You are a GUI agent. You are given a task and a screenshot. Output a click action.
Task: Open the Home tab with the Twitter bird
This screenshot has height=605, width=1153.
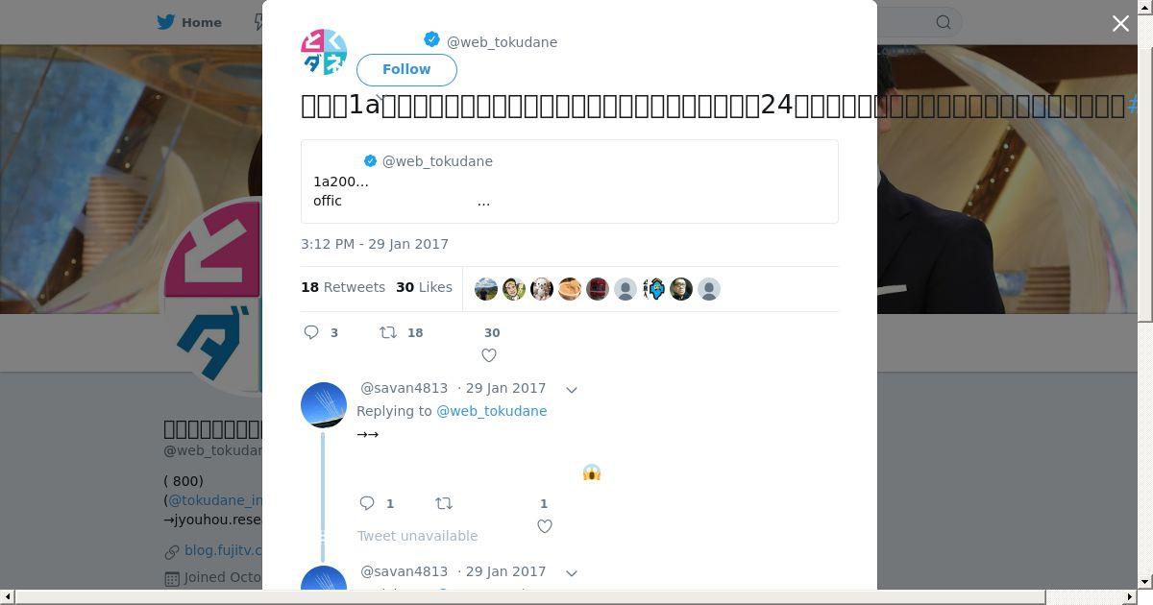[189, 22]
